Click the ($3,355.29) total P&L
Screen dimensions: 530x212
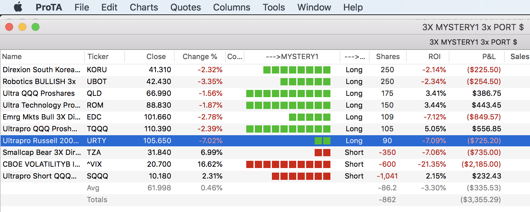point(480,200)
